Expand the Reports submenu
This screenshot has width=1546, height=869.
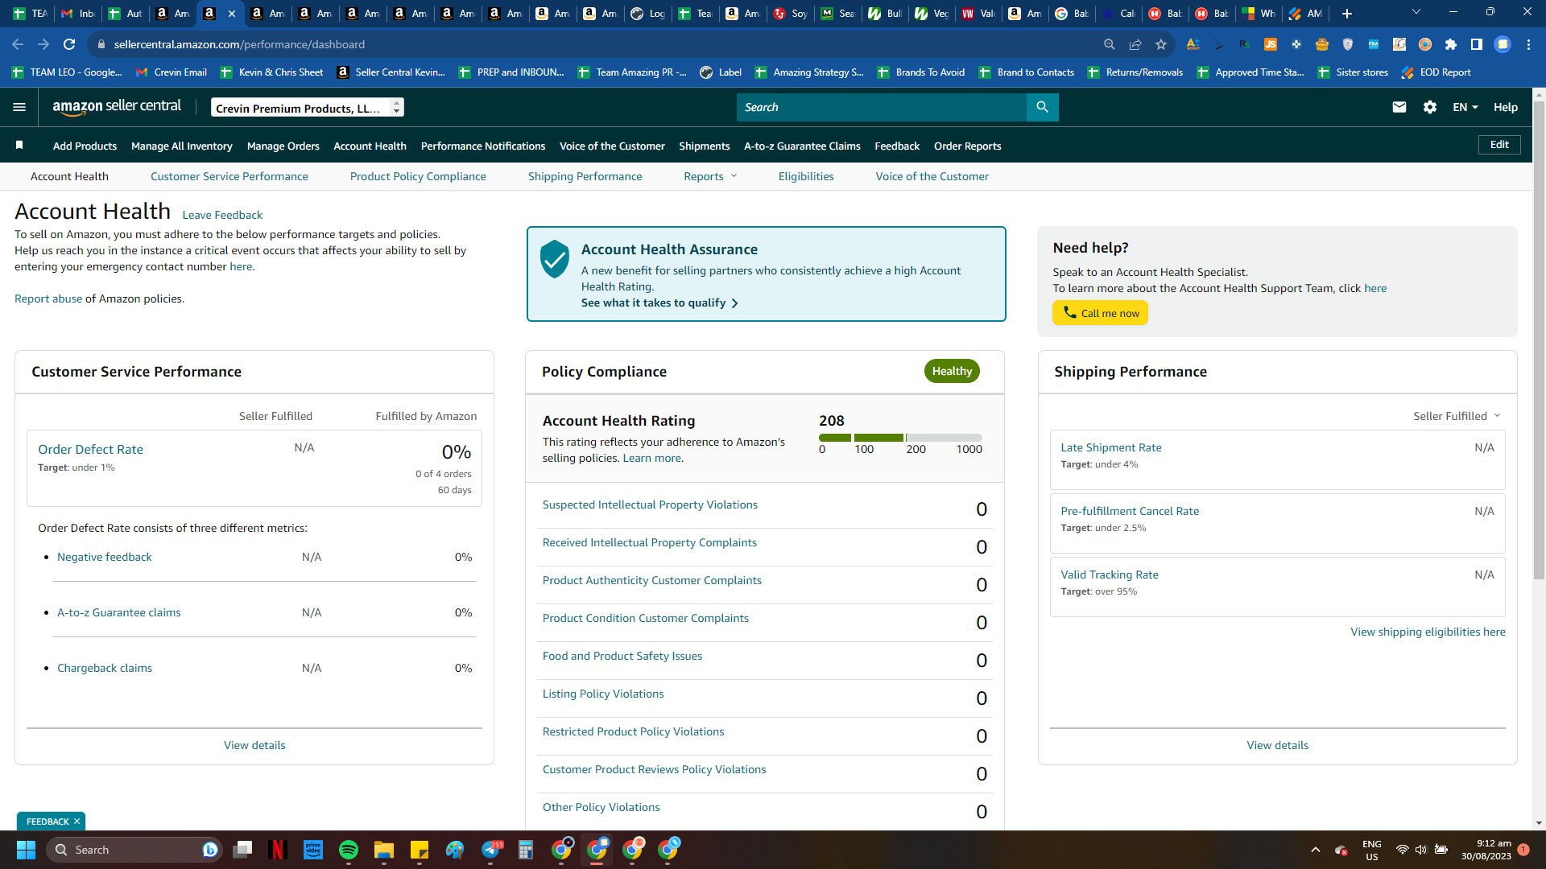[710, 176]
